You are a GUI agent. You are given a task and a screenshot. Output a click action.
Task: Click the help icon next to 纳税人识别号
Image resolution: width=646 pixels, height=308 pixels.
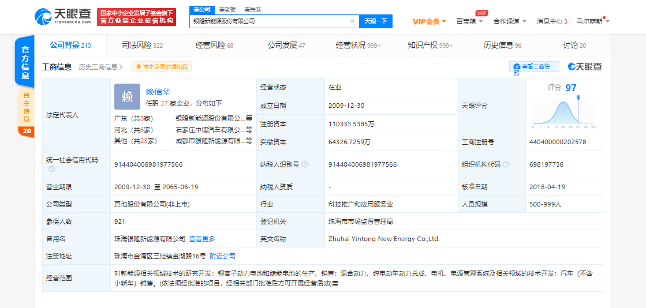pyautogui.click(x=305, y=164)
